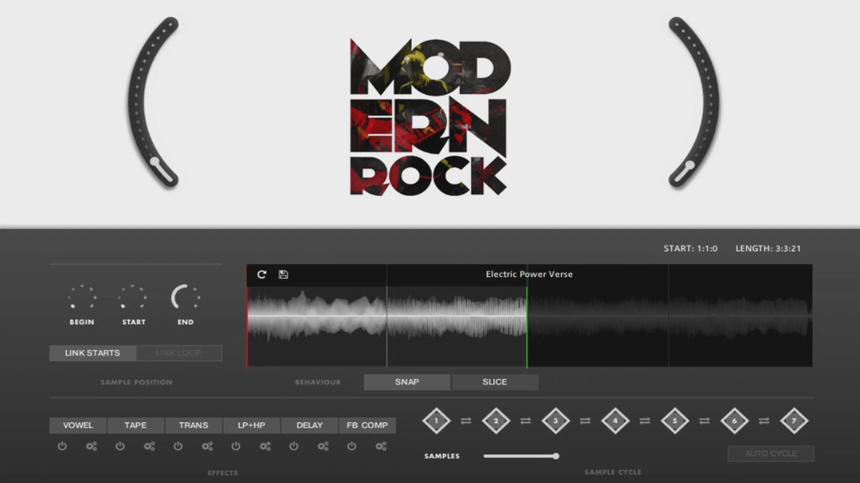Select sample cycle slot 1 diamond

pyautogui.click(x=436, y=421)
